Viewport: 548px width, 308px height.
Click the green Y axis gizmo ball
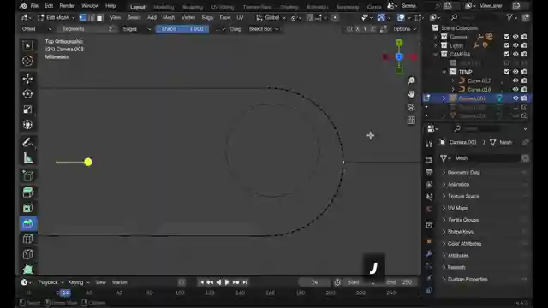(x=399, y=43)
